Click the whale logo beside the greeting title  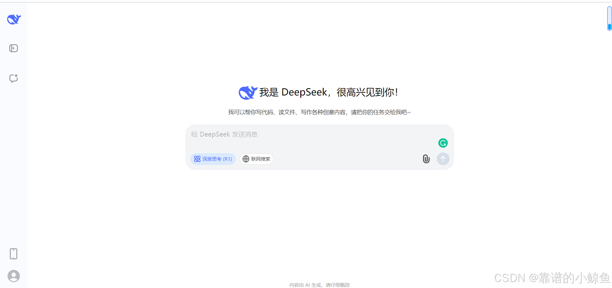248,93
